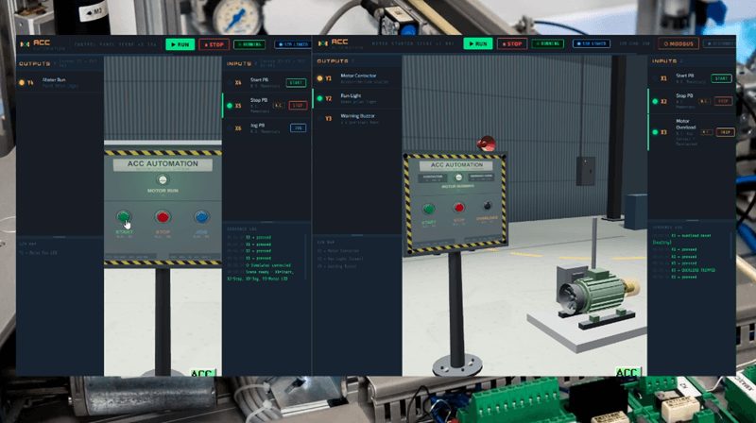This screenshot has width=756, height=423.
Task: Click STOP button for X2 Stop PB input
Action: (x=723, y=101)
